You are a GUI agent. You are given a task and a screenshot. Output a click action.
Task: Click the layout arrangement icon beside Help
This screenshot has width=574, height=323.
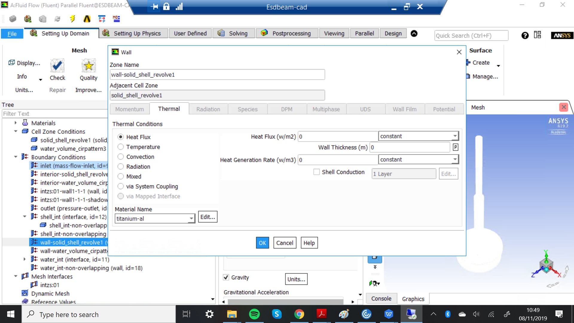pyautogui.click(x=538, y=35)
